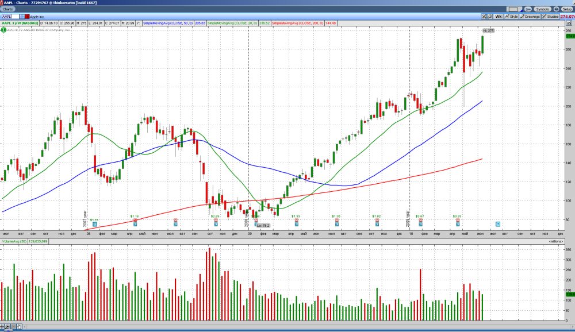
Task: Click the AAPL symbol input field
Action: (x=10, y=17)
